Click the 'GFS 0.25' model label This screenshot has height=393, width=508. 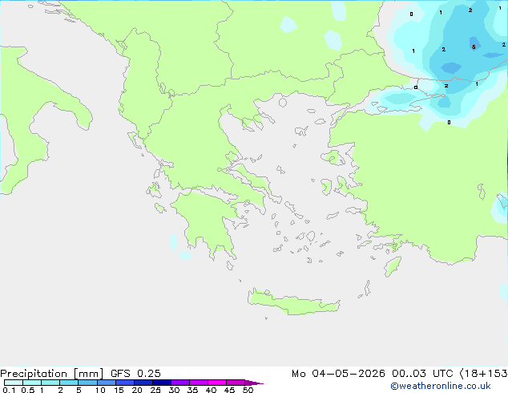point(135,374)
